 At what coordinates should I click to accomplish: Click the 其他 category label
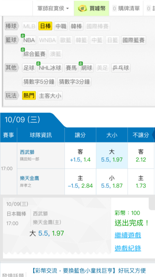point(12,68)
